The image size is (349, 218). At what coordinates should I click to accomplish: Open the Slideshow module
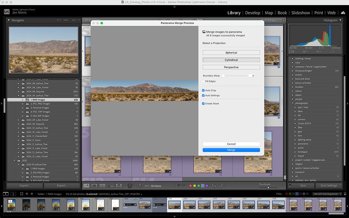301,13
